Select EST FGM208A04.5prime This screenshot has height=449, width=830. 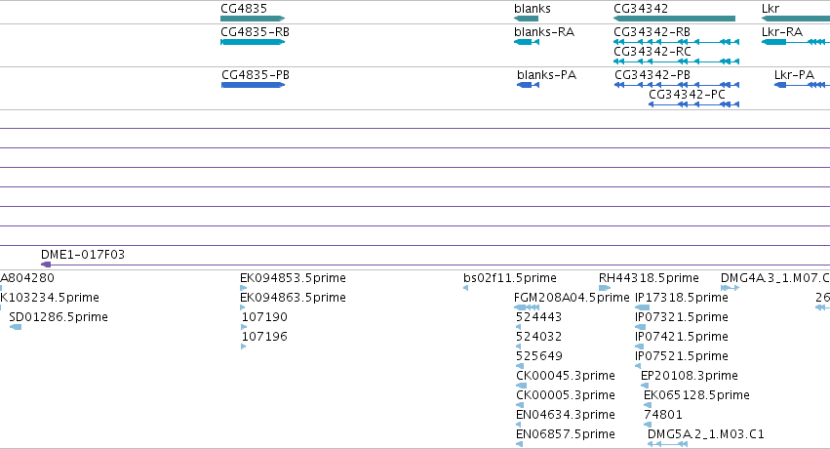(x=572, y=298)
